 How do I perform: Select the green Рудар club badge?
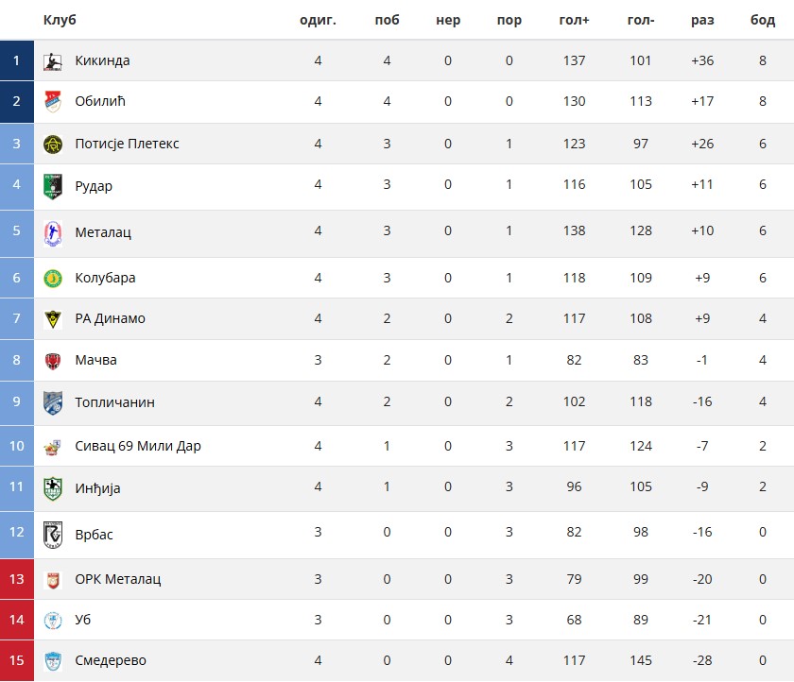point(53,186)
